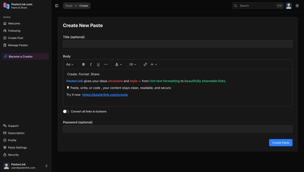The image size is (304, 172).
Task: Click the red word 'style'
Action: tap(134, 81)
